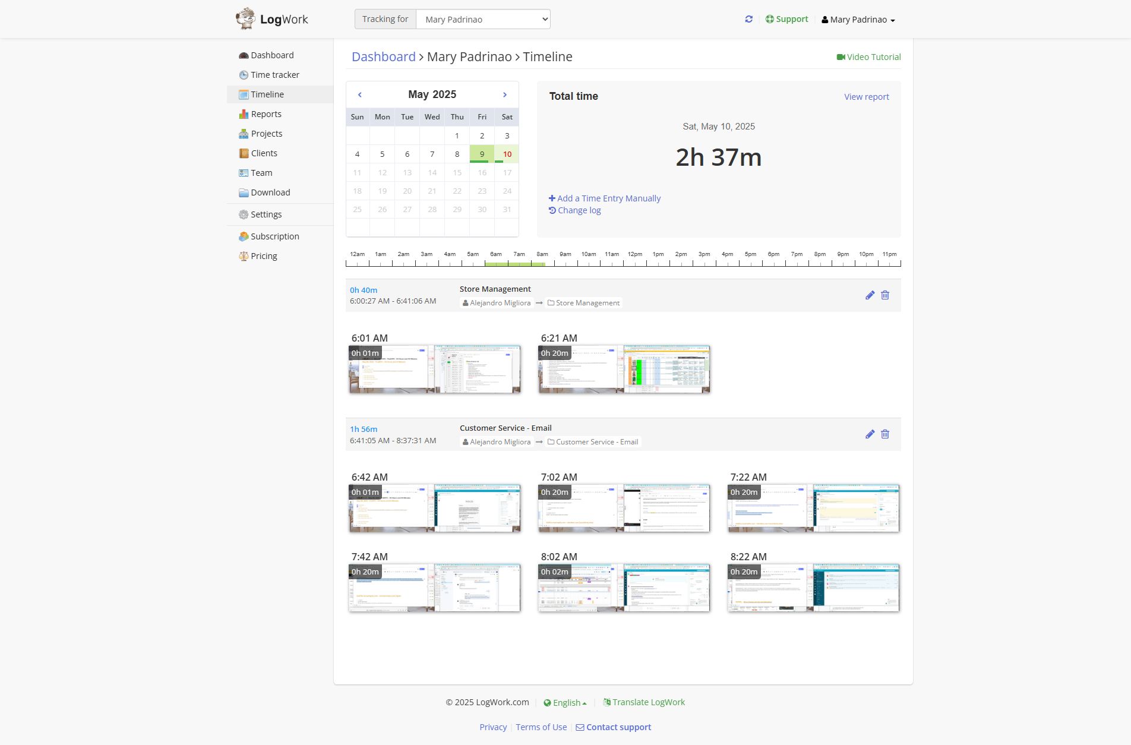Open the 8:22 AM screenshot thumbnail
The height and width of the screenshot is (745, 1131).
coord(813,588)
